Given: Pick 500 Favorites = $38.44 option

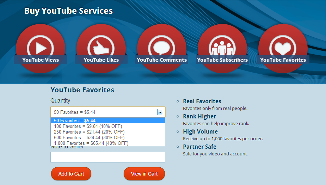Looking at the screenshot, I should click(x=108, y=137).
